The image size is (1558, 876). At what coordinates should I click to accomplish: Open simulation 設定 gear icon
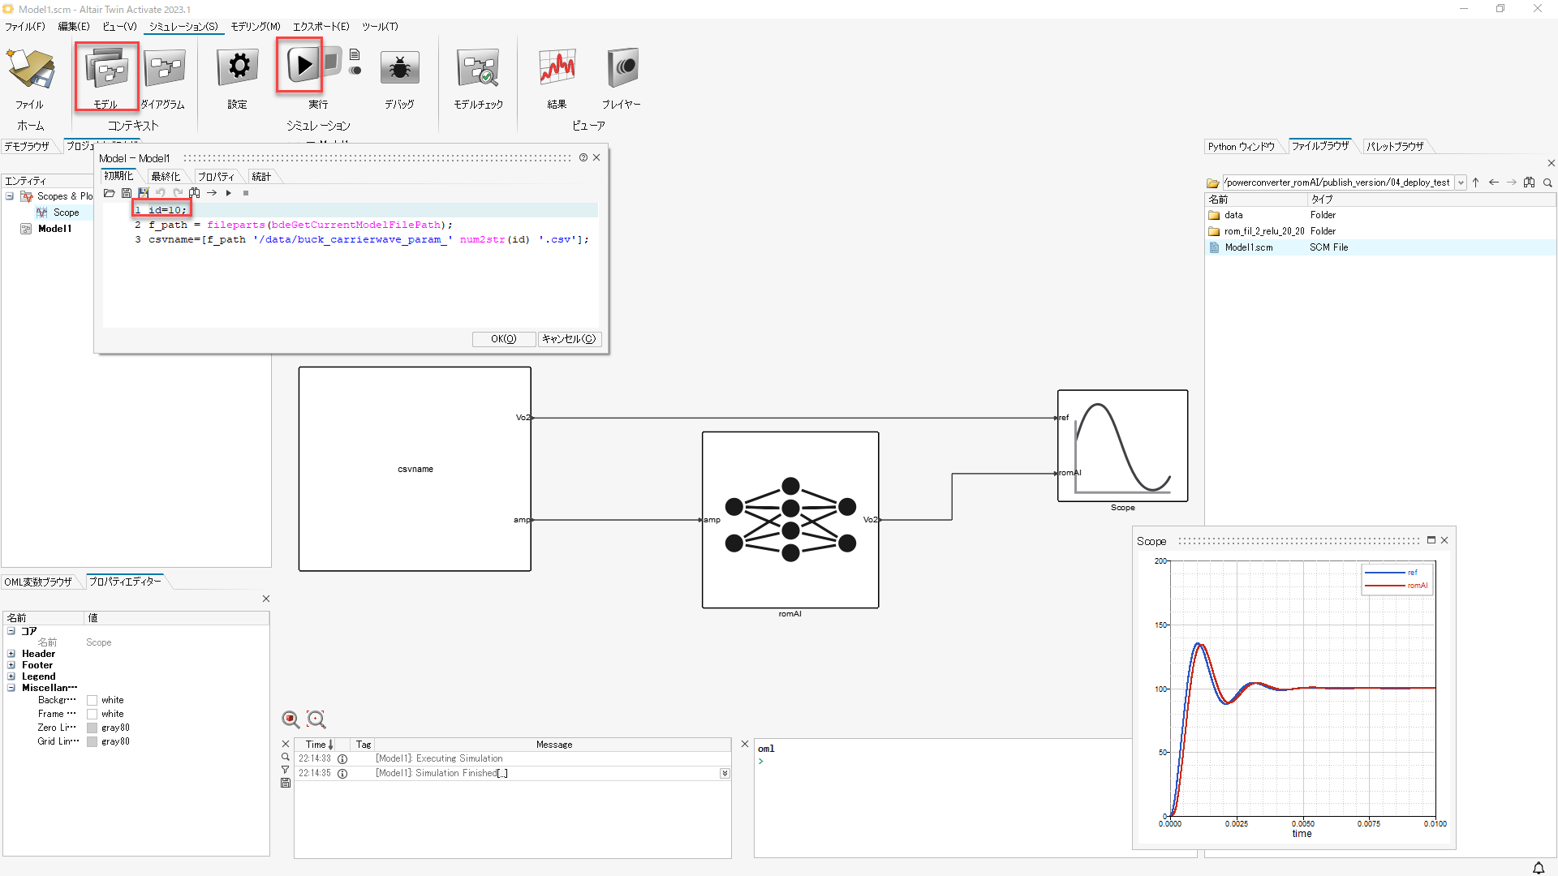(238, 68)
